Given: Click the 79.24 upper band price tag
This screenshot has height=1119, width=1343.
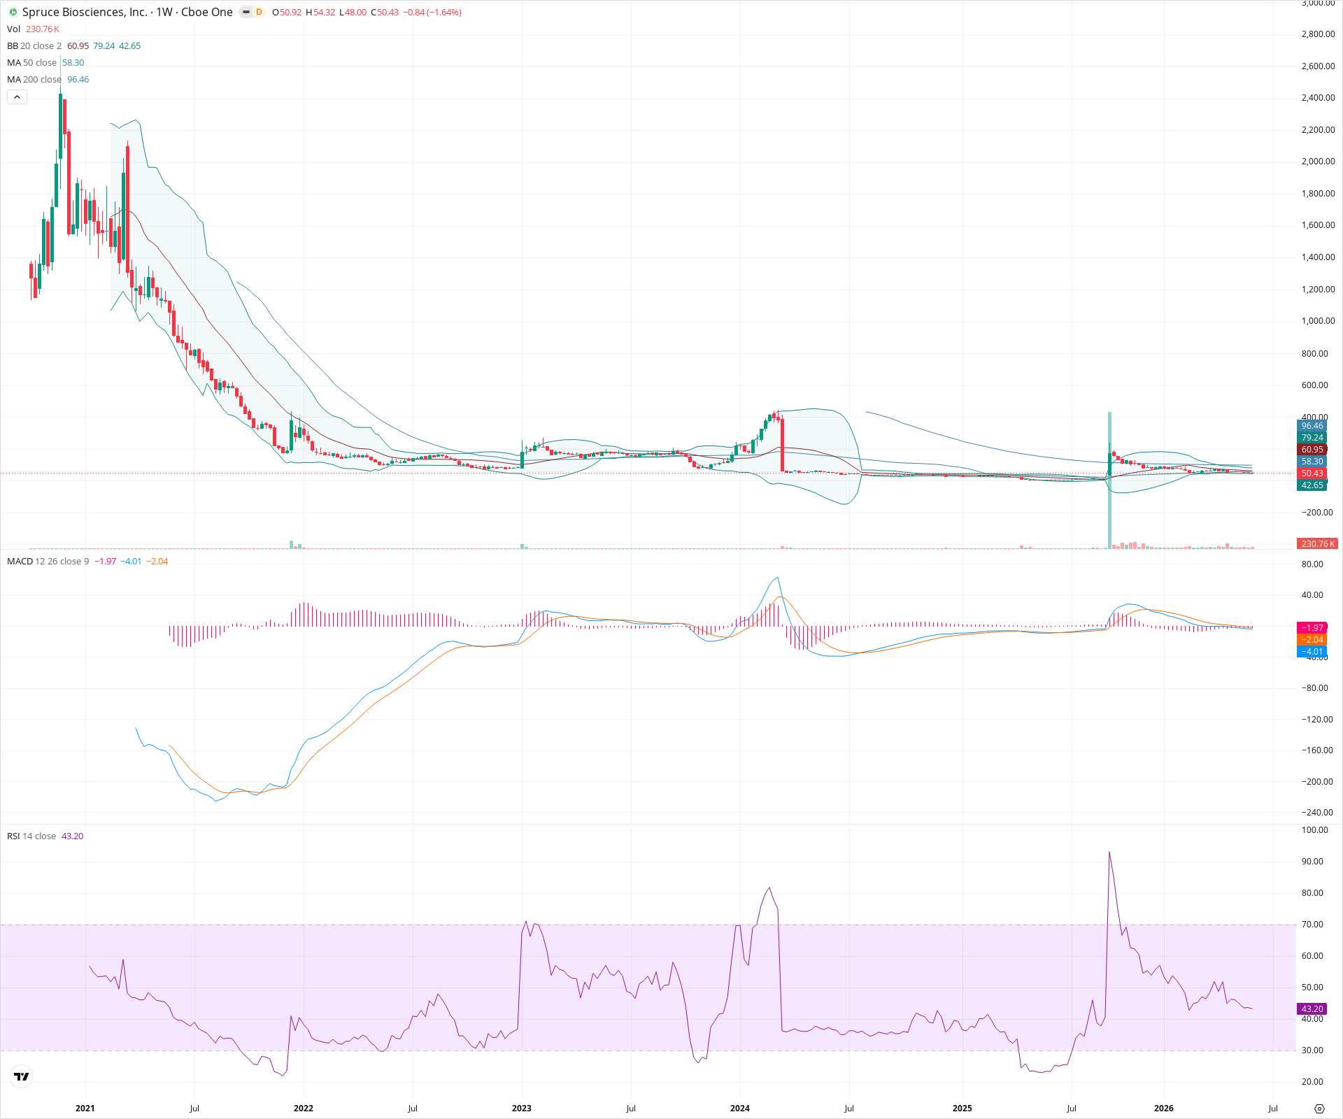Looking at the screenshot, I should (x=1312, y=437).
